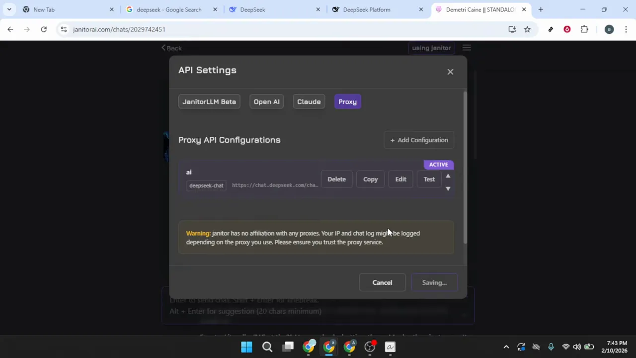Open the tab search dropdown
The height and width of the screenshot is (358, 636).
9,9
